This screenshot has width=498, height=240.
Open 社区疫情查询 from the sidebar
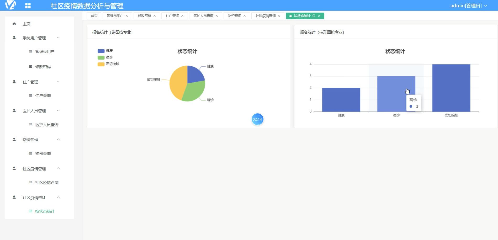click(46, 182)
